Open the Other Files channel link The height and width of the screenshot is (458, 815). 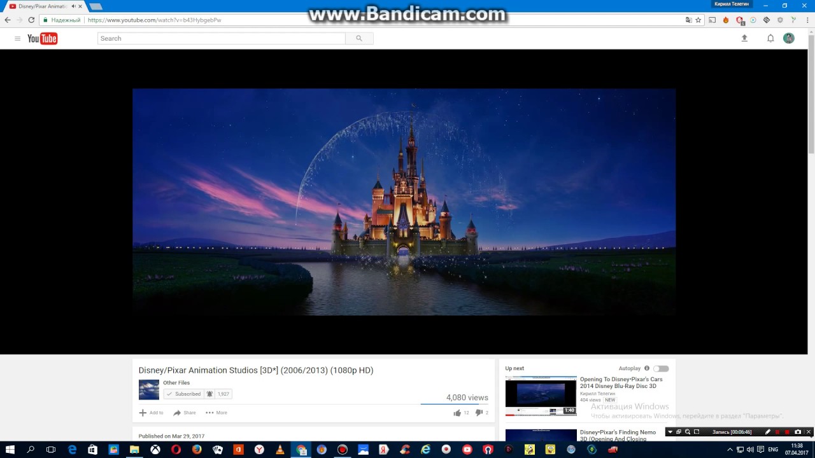coord(176,383)
